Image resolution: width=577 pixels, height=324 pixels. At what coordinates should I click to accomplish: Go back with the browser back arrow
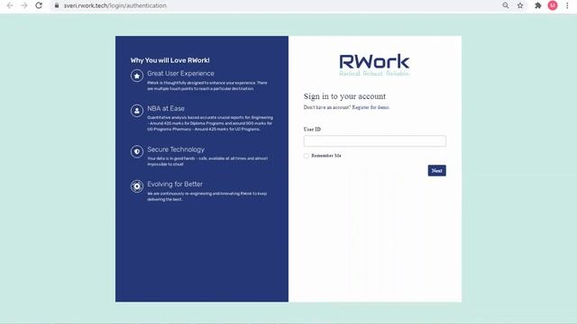coord(10,5)
